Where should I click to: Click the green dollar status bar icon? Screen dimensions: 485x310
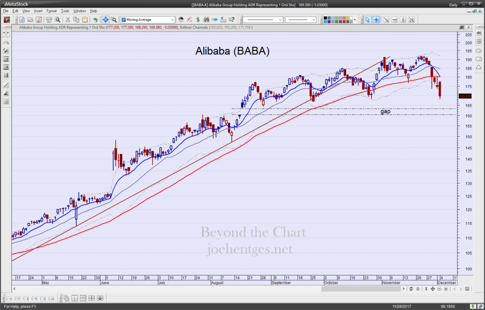[473, 306]
